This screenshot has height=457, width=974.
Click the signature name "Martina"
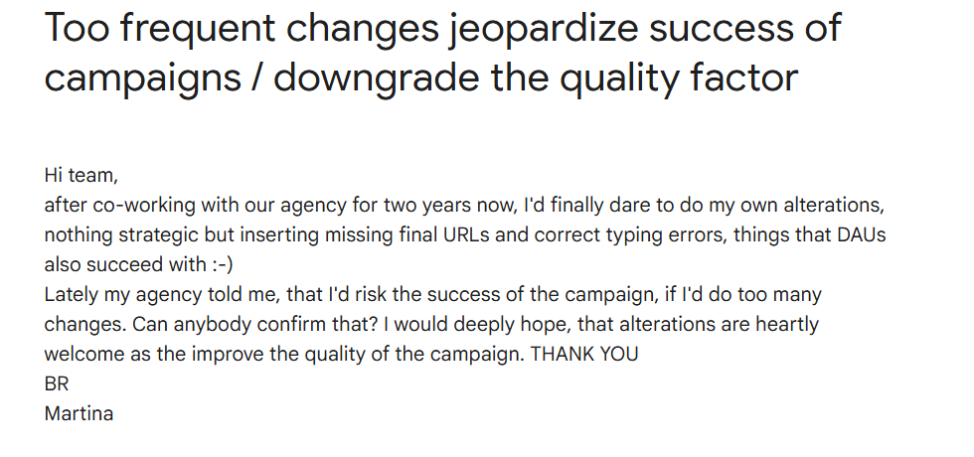79,414
